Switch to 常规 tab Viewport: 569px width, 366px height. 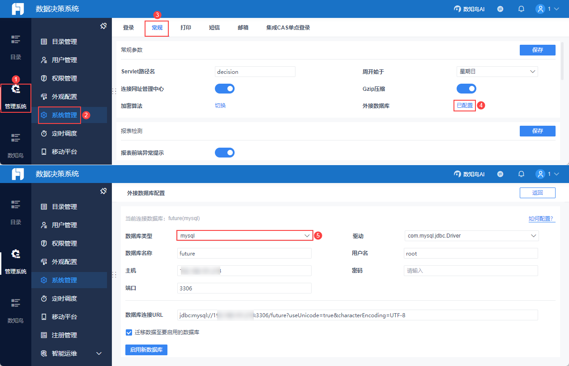(x=157, y=28)
